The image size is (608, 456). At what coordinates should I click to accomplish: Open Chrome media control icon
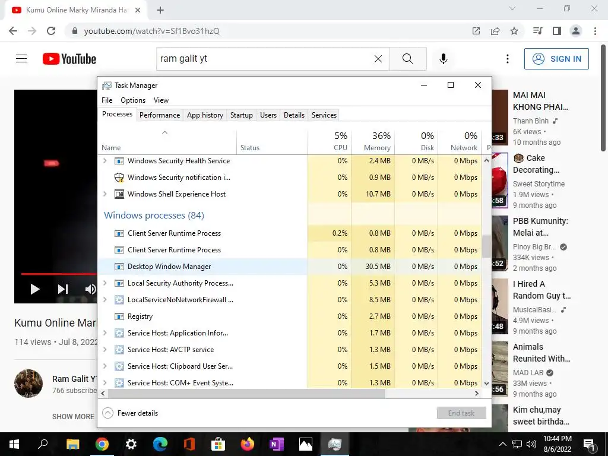tap(538, 31)
